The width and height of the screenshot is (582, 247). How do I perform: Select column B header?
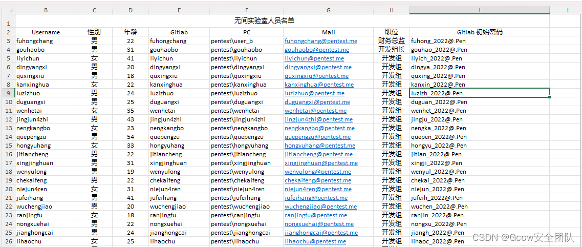pos(46,10)
